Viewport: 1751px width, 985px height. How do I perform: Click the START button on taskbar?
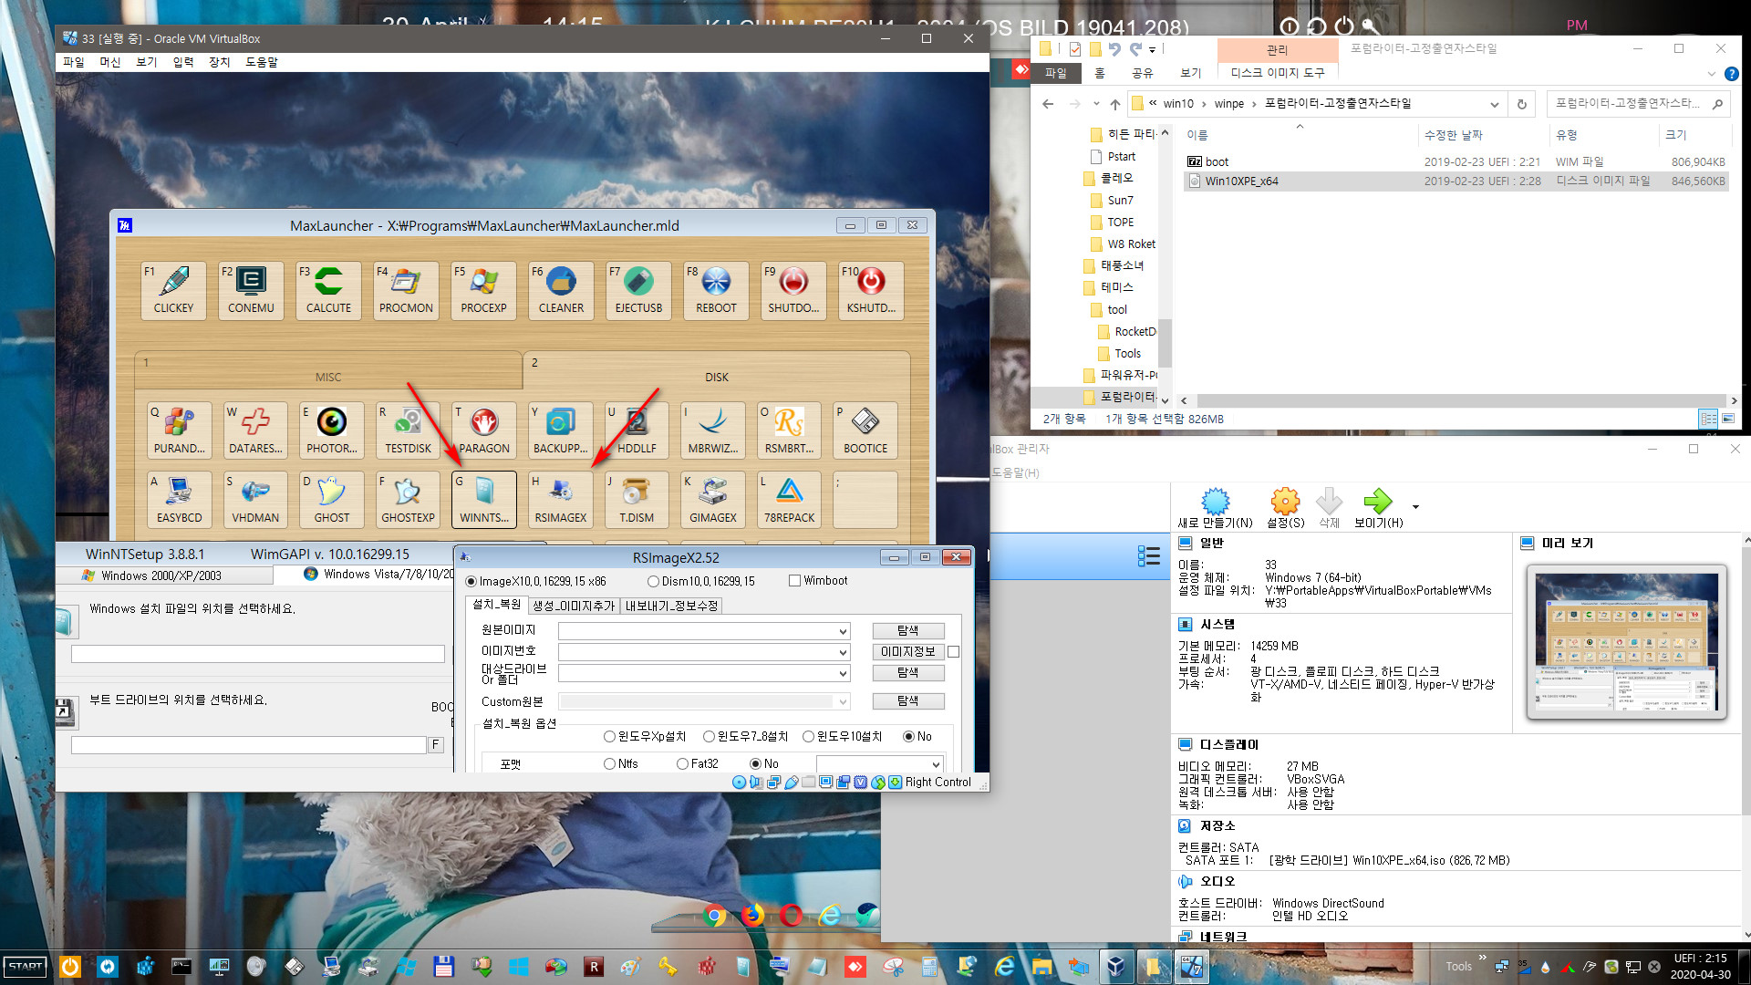coord(26,967)
